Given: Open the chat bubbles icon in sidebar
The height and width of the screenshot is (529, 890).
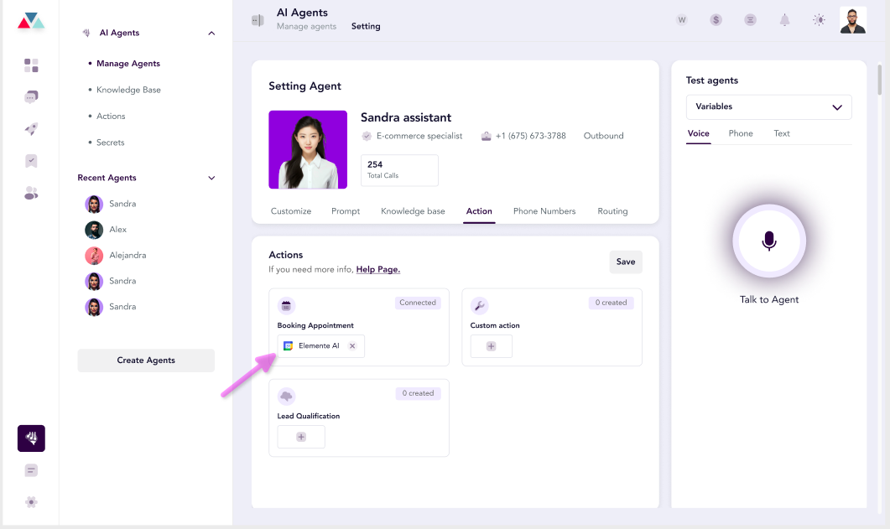Looking at the screenshot, I should pyautogui.click(x=31, y=97).
